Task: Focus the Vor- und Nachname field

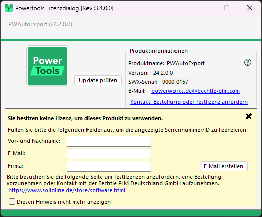Action: [109, 141]
